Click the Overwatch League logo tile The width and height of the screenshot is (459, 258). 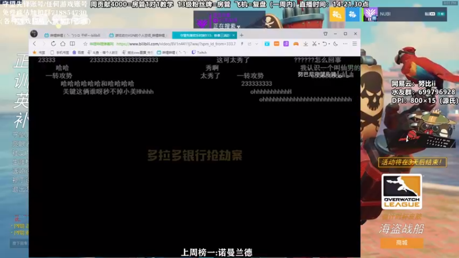click(402, 191)
